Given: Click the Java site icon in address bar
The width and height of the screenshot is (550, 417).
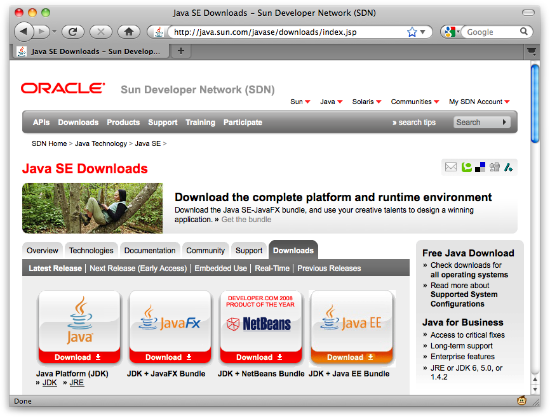Looking at the screenshot, I should (x=159, y=32).
